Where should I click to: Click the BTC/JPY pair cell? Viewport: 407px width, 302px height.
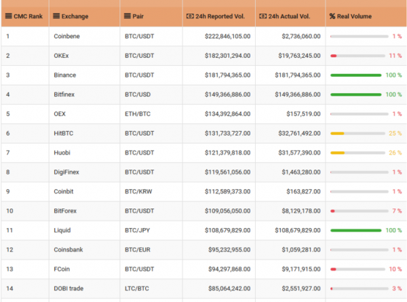point(137,230)
